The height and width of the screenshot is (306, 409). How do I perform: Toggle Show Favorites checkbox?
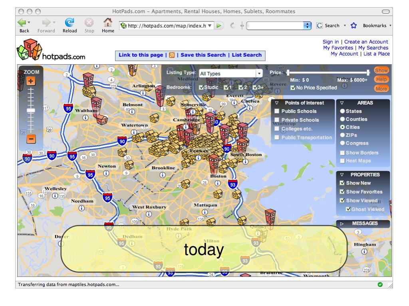pyautogui.click(x=342, y=191)
